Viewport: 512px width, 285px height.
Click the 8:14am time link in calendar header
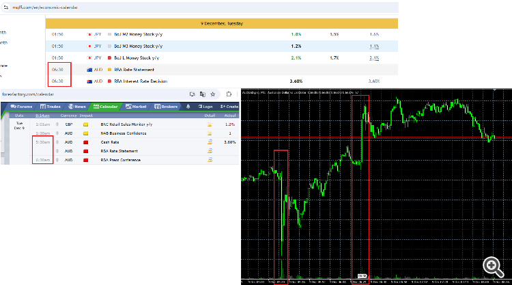click(42, 116)
